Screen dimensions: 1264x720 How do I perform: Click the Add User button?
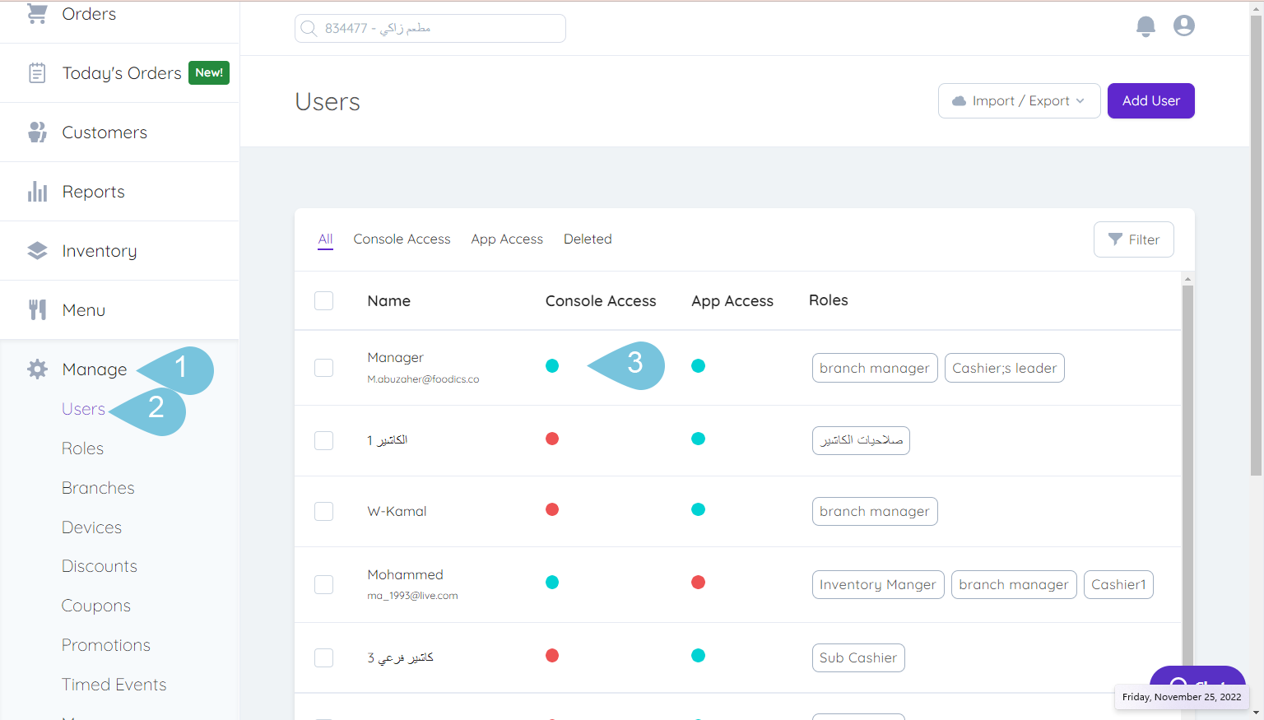(1150, 100)
